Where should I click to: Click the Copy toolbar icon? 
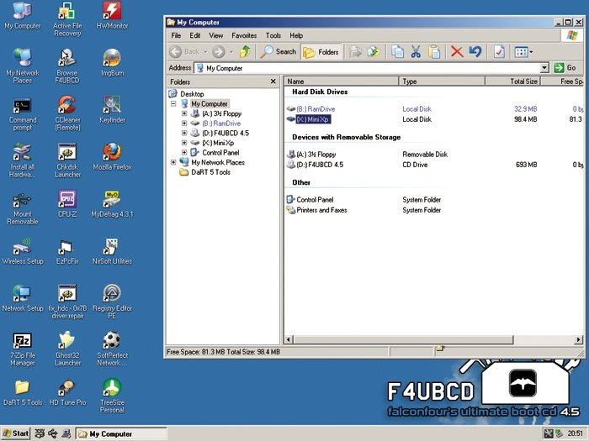[397, 52]
